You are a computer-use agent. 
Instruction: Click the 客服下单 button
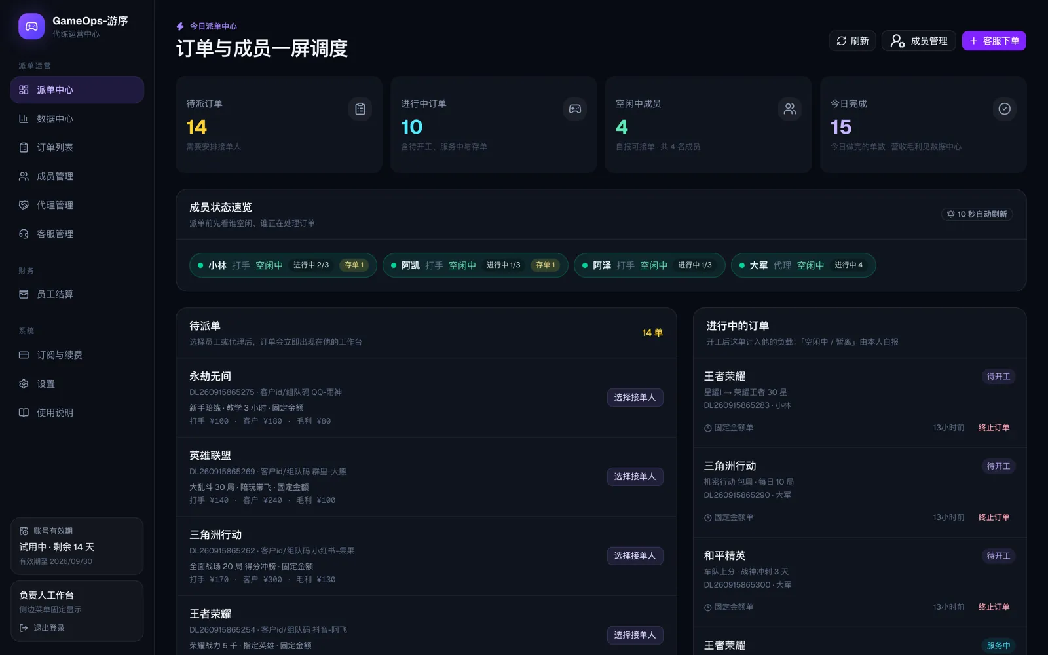coord(994,41)
